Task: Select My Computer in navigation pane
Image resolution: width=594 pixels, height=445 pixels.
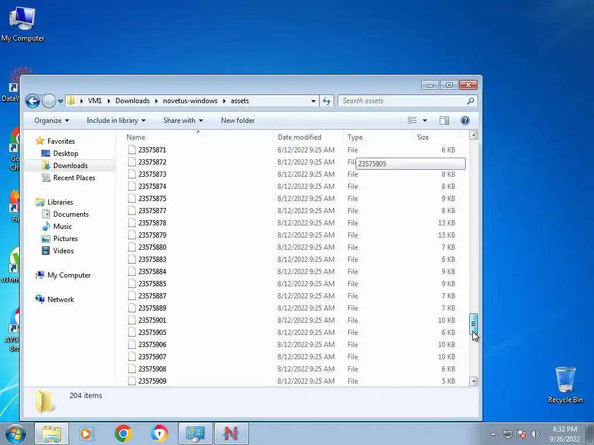Action: (68, 275)
